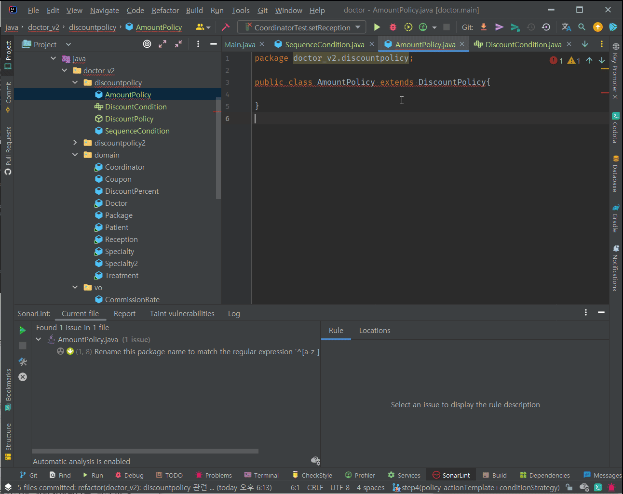This screenshot has height=494, width=623.
Task: Open the Commit tool window
Action: point(8,97)
